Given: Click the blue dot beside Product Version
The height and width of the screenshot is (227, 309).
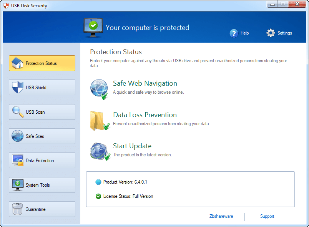Looking at the screenshot, I should tap(98, 182).
